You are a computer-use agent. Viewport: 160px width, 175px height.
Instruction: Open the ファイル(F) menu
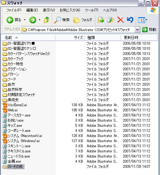pos(14,10)
